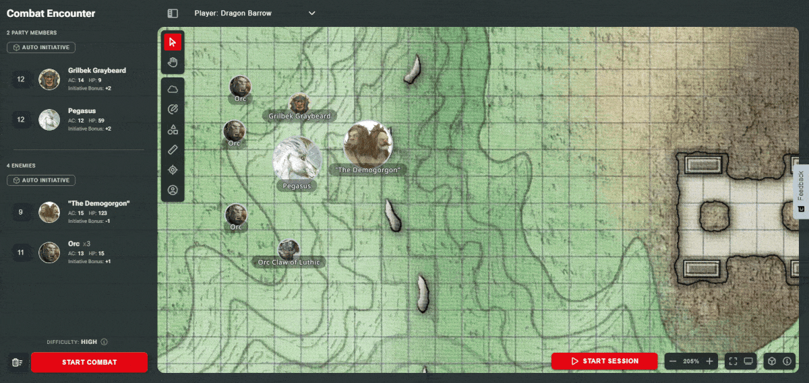Select the pointer arrow tool
The width and height of the screenshot is (809, 383).
click(x=173, y=42)
